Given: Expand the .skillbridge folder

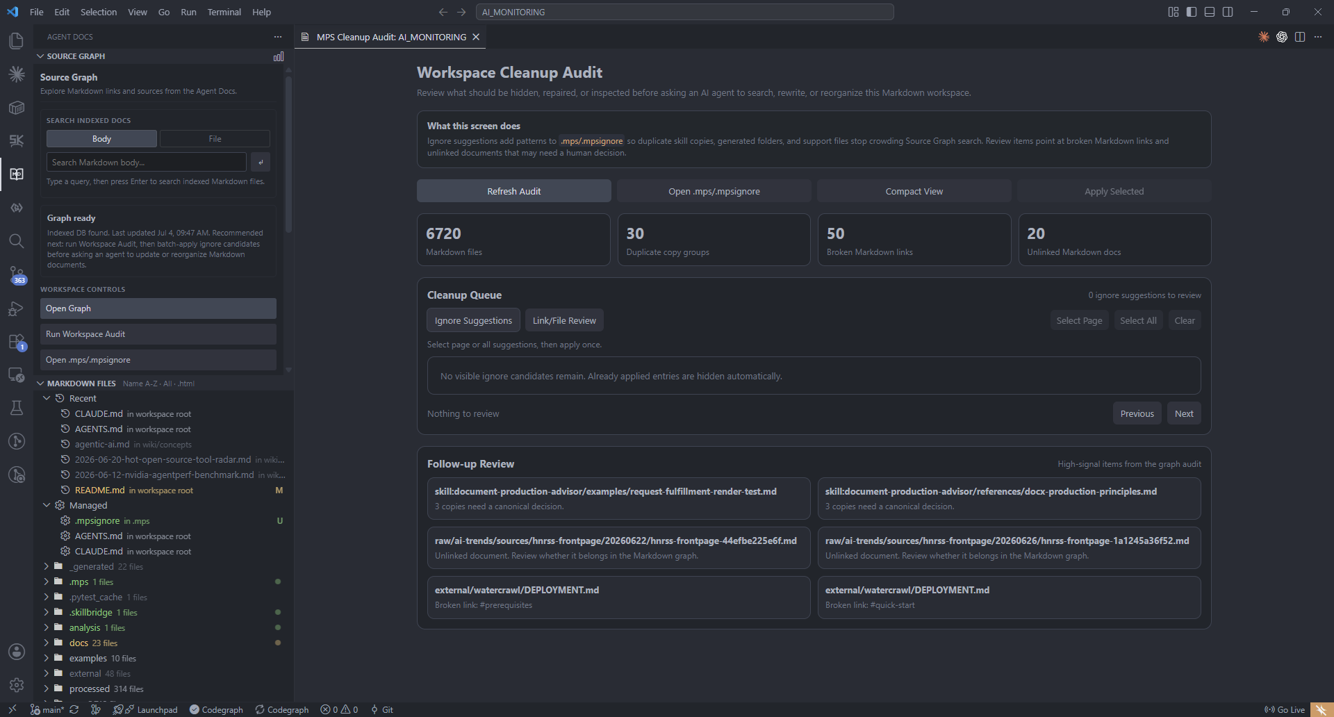Looking at the screenshot, I should pyautogui.click(x=47, y=612).
